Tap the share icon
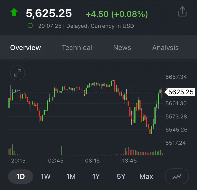197x190 pixels. [x=183, y=12]
